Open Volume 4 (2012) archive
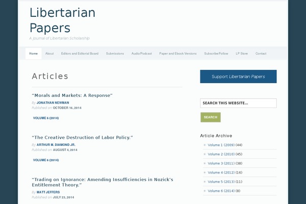 221,172
